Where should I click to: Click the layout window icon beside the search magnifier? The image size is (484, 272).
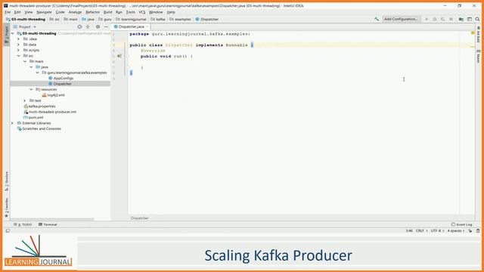(x=470, y=19)
